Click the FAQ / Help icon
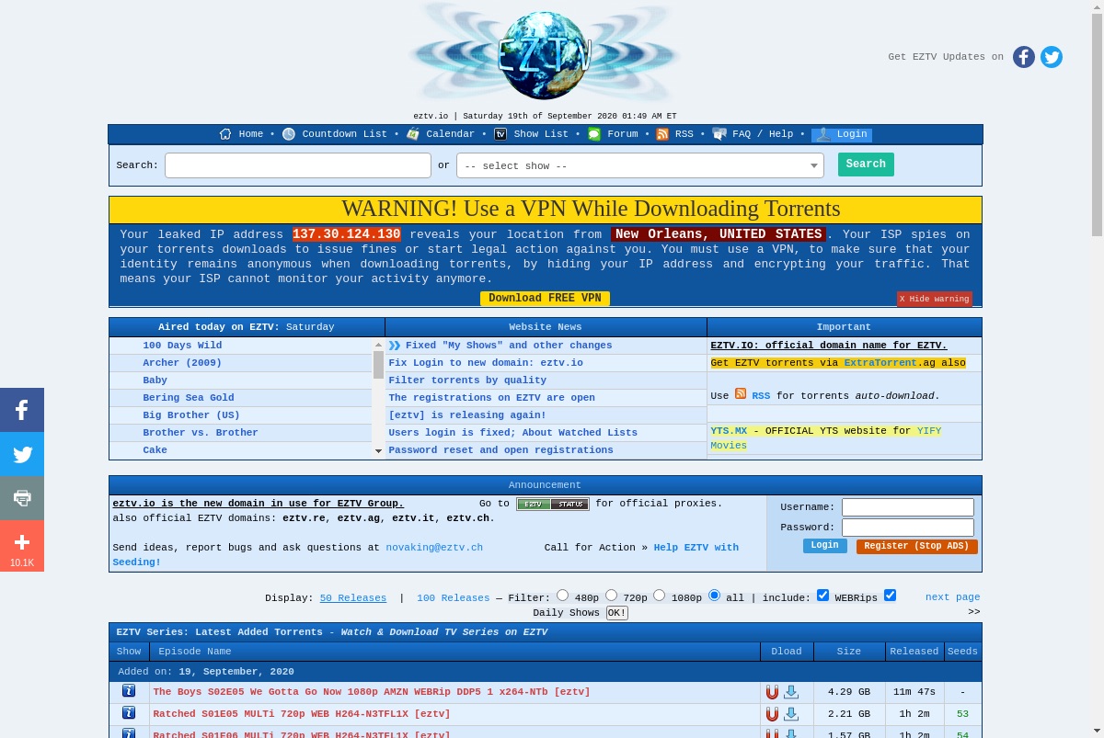The width and height of the screenshot is (1104, 738). pyautogui.click(x=719, y=134)
